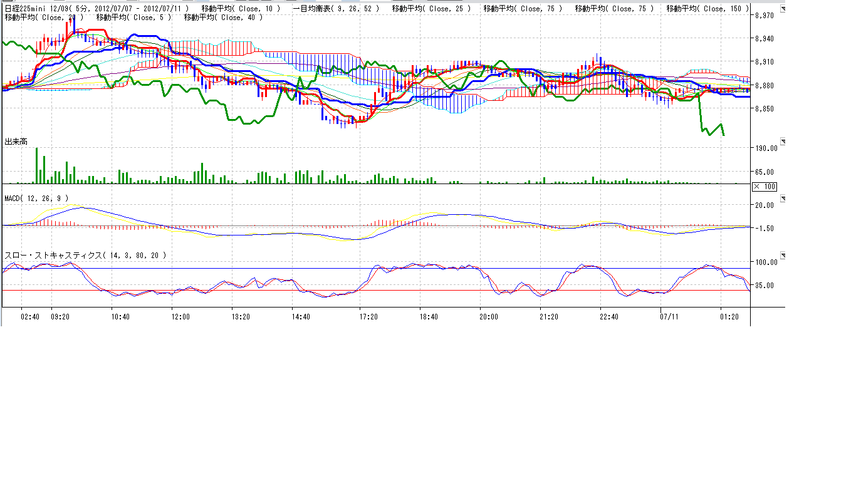Open the 出来高 volume panel menu arrow
856x481 pixels.
coord(782,142)
